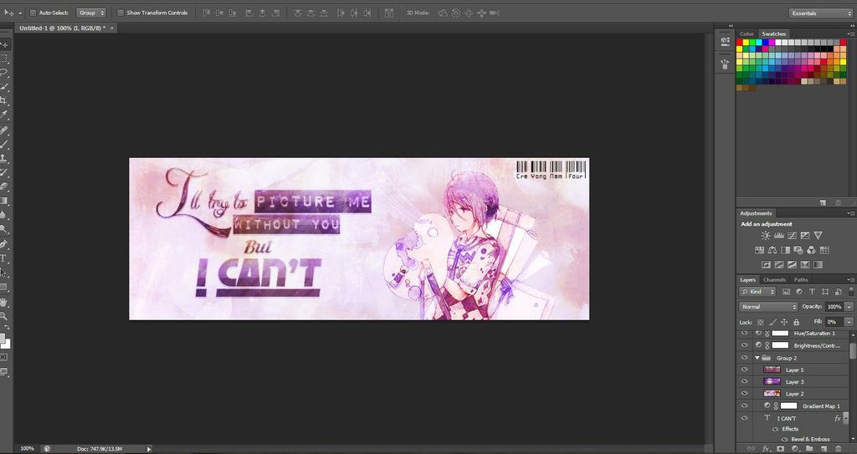
Task: Hide Layer 3
Action: [744, 382]
